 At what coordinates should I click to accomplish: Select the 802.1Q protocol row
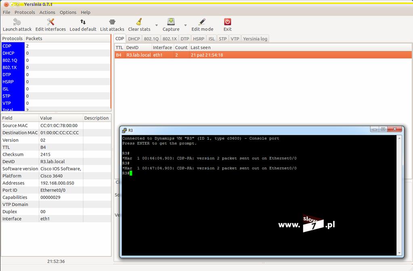pos(56,60)
